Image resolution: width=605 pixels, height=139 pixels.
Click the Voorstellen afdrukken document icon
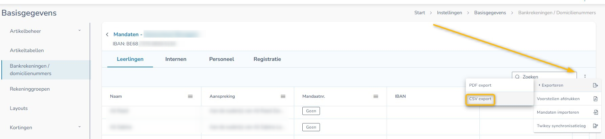click(595, 99)
